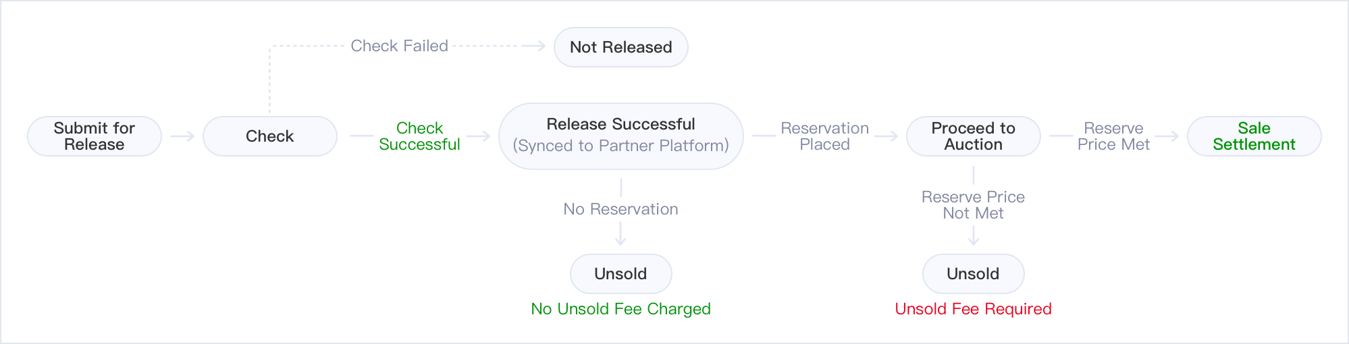Click the Unsold node under No Reservation
This screenshot has width=1349, height=344.
(x=621, y=274)
